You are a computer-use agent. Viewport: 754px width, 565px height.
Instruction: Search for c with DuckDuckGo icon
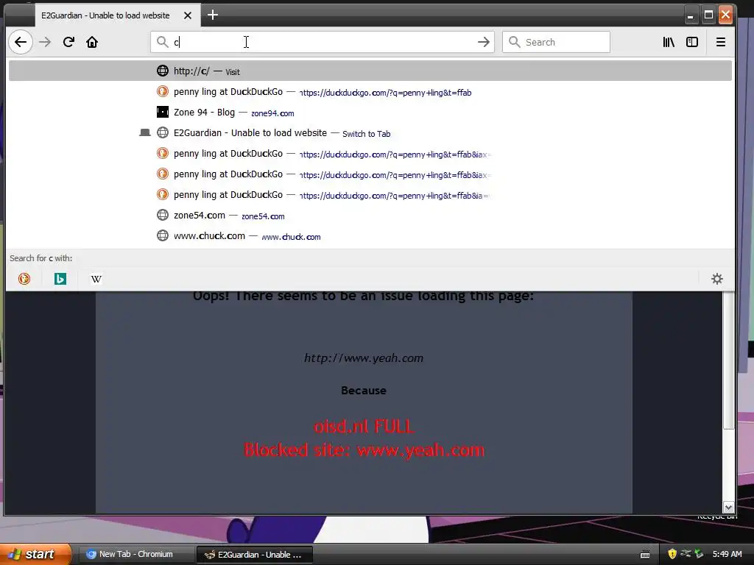(24, 279)
